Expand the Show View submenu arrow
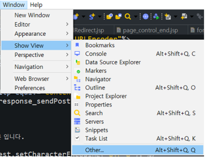Viewport: 205px width, 157px height. point(67,45)
